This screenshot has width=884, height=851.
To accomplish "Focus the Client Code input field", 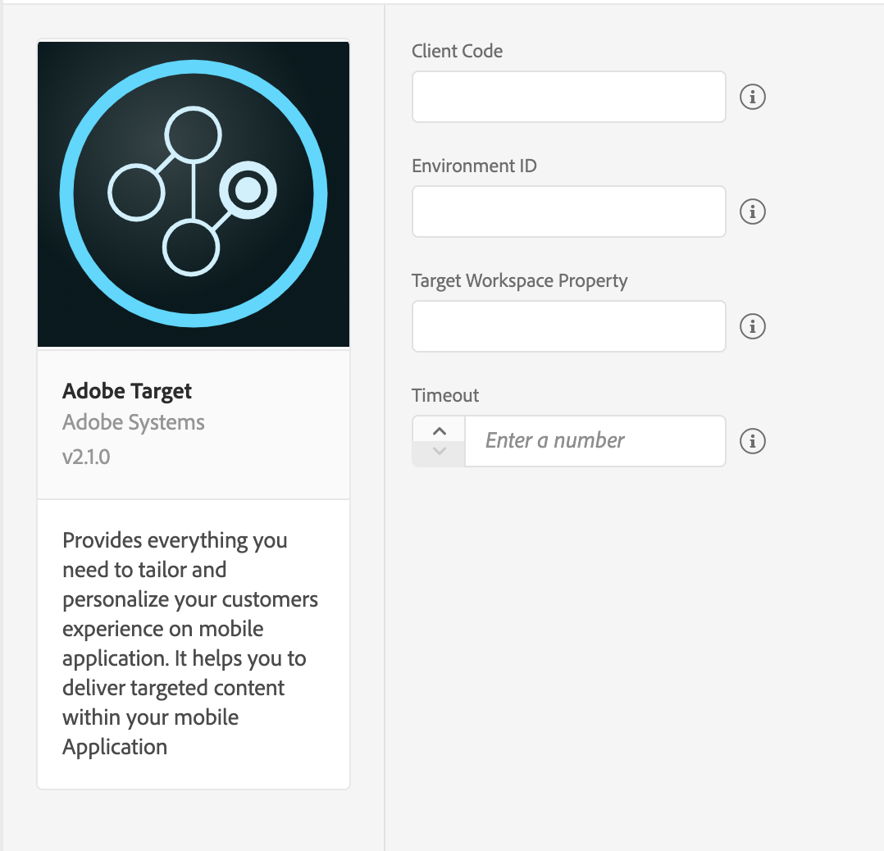I will (x=568, y=97).
